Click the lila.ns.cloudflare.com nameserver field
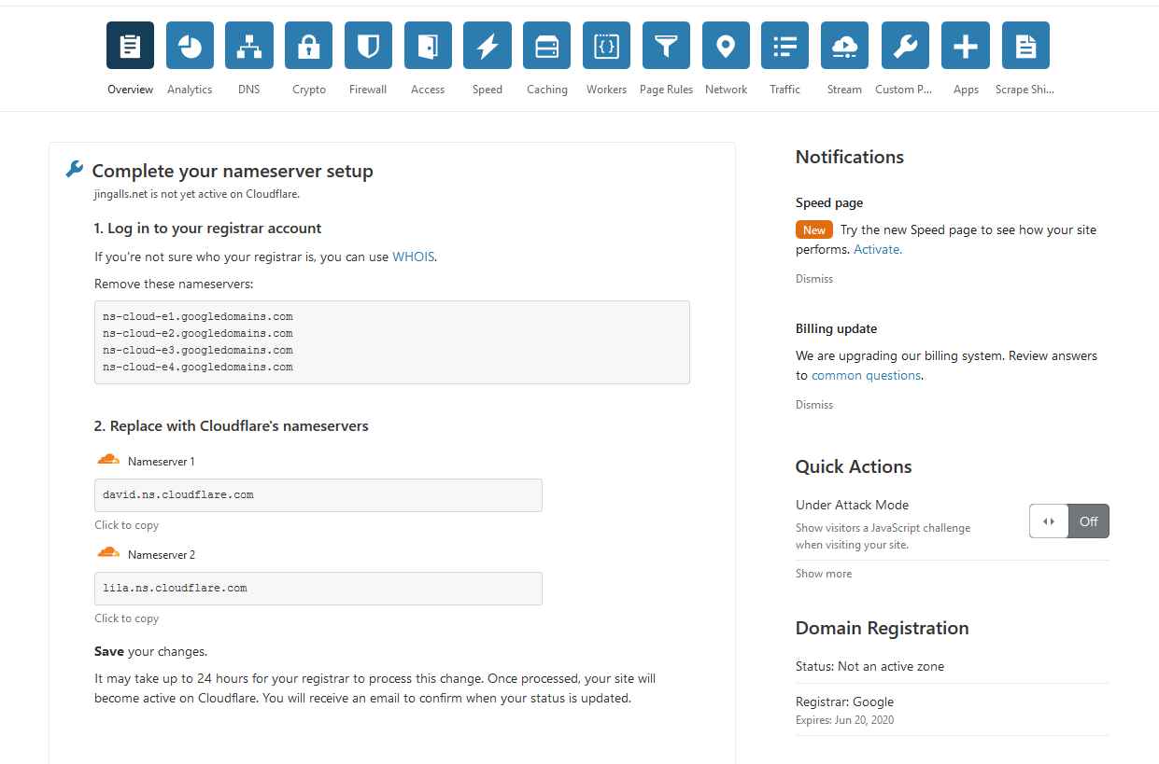1159x764 pixels. coord(318,589)
